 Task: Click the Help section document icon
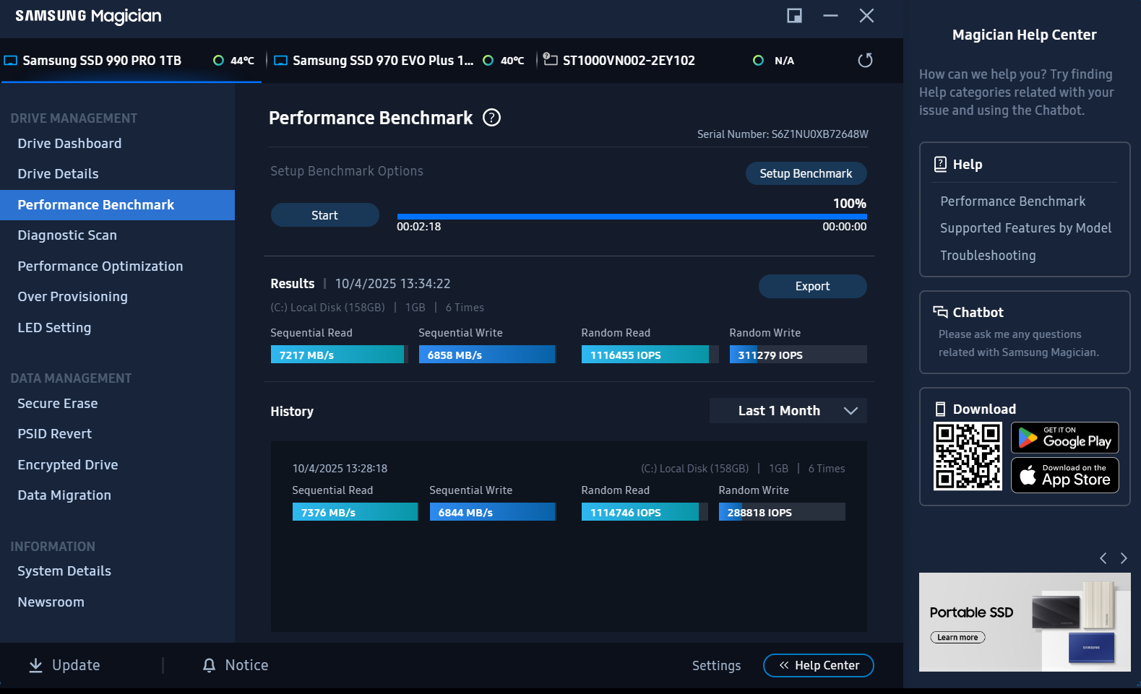coord(940,164)
